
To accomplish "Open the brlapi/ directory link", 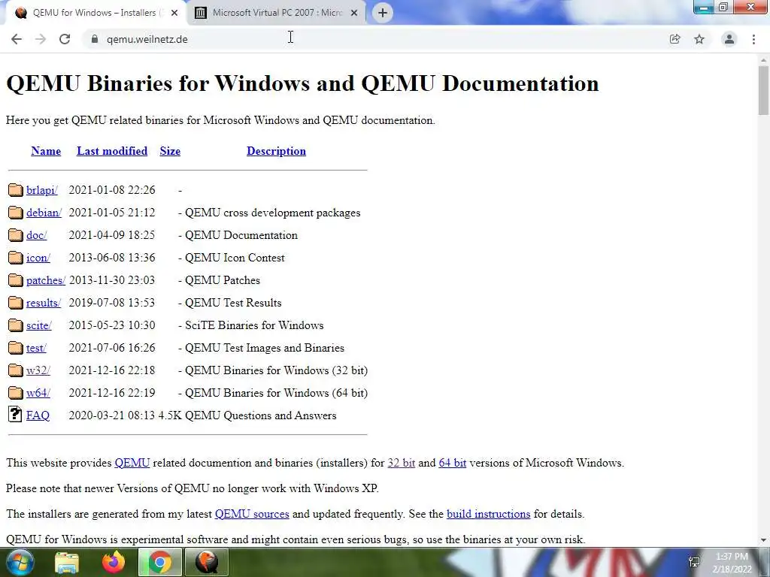I will (x=42, y=190).
